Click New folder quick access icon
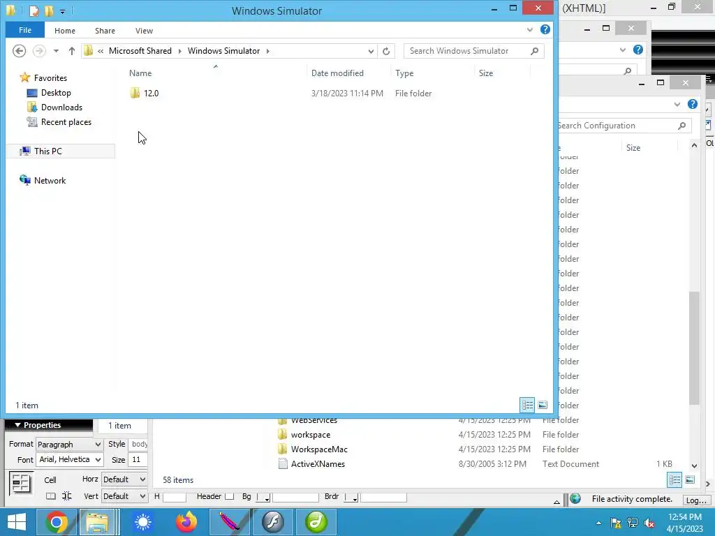 (49, 10)
